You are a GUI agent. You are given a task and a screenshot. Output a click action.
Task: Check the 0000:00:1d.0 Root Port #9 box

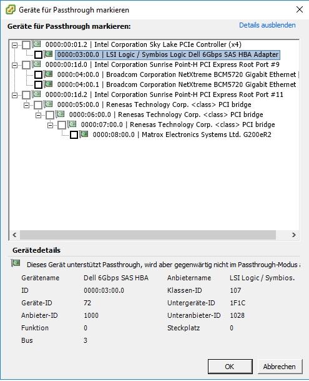(x=26, y=65)
